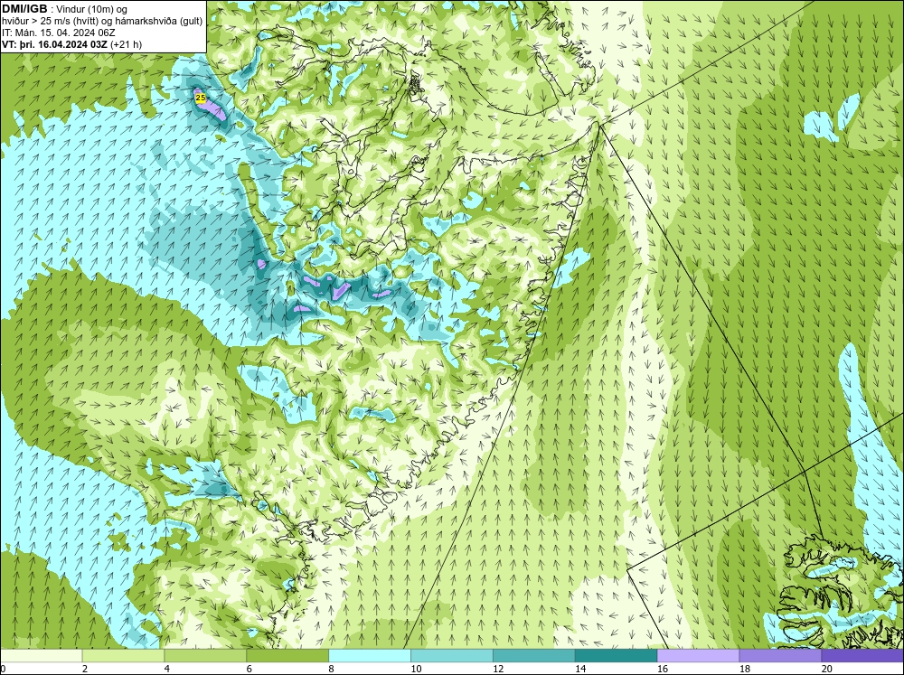
Task: Select the 8-10 m/s legend color
Action: pyautogui.click(x=370, y=656)
